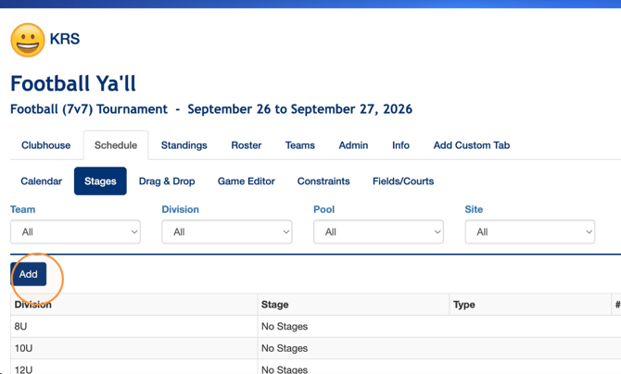Open the Pool filter dropdown
The height and width of the screenshot is (374, 621).
tap(378, 232)
